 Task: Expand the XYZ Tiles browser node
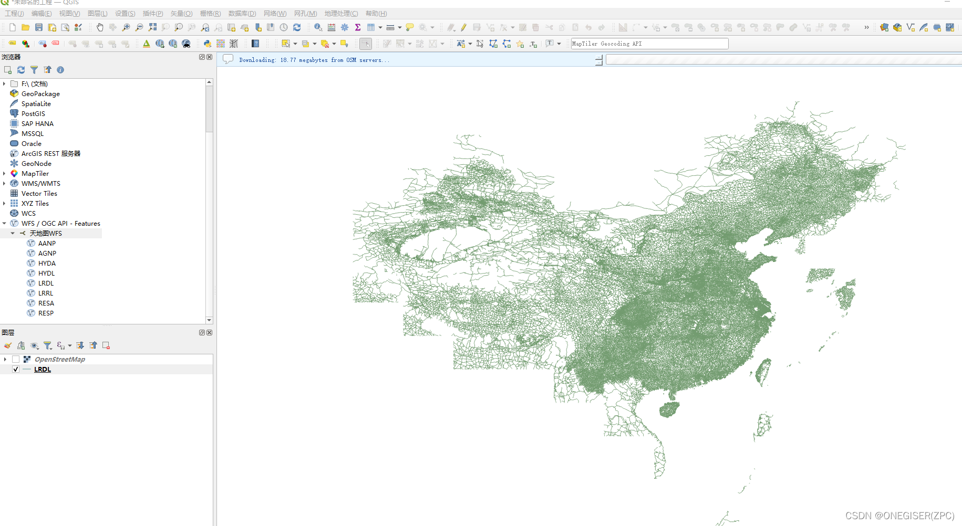click(4, 204)
